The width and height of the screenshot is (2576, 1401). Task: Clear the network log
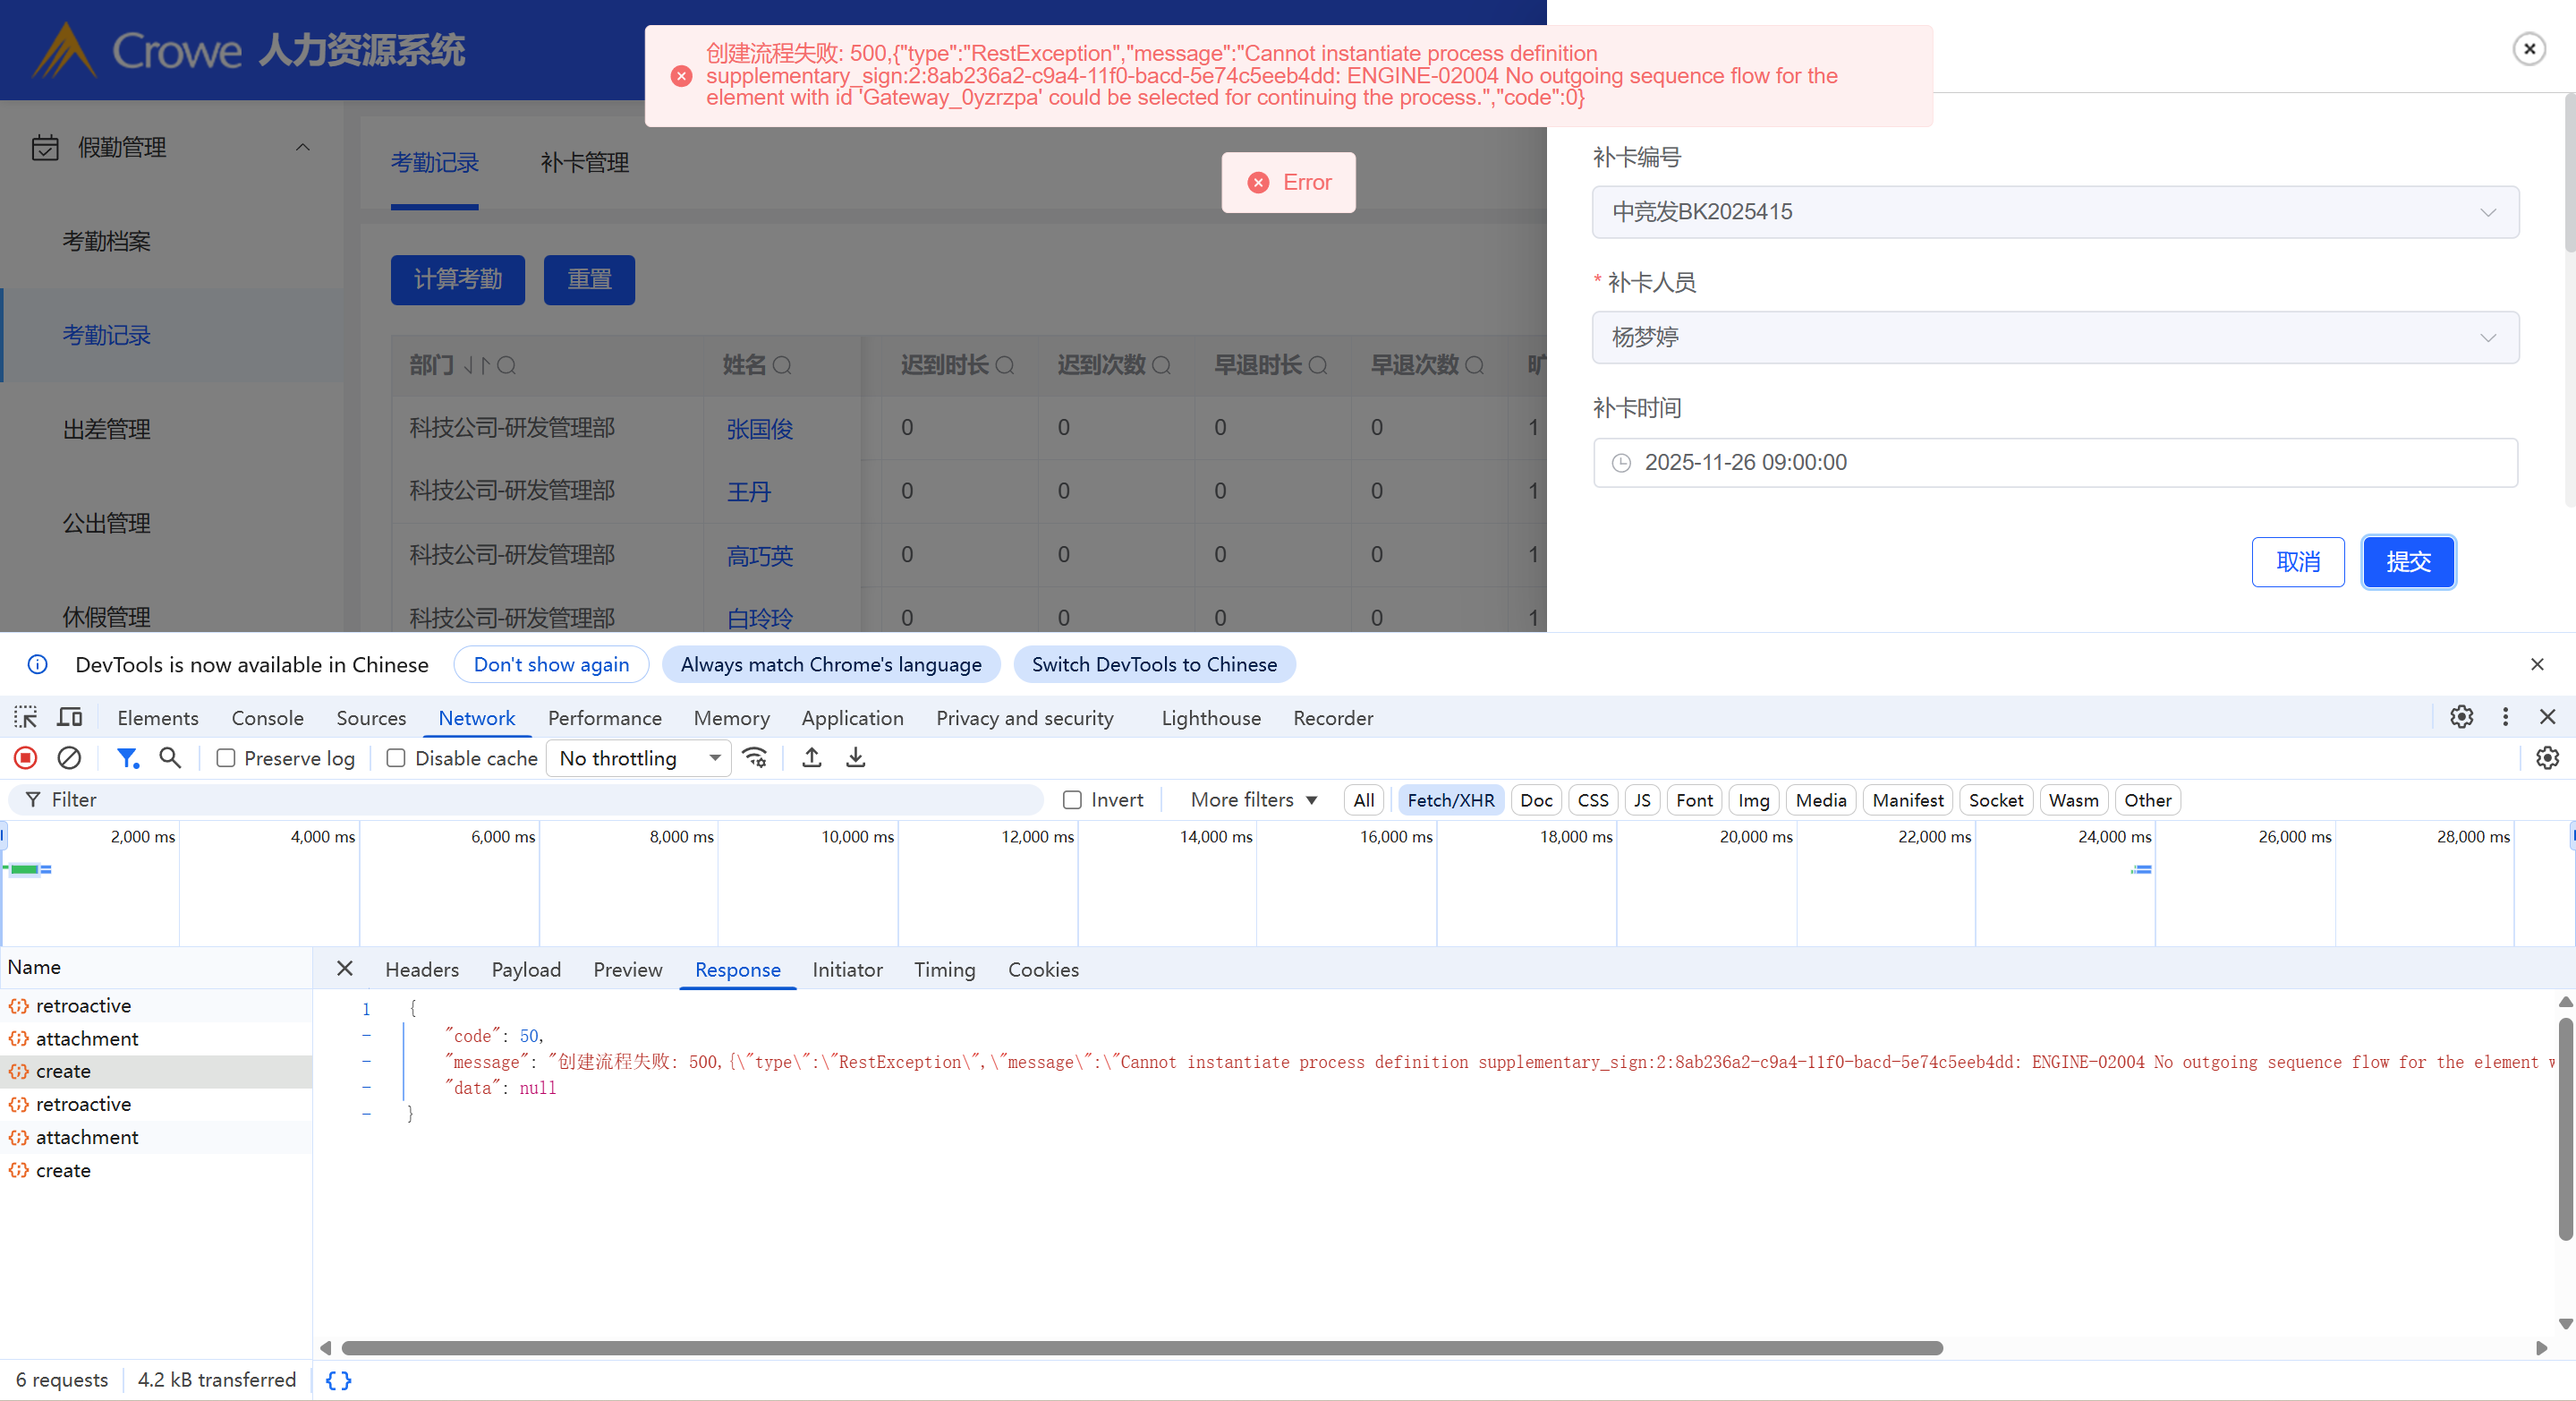[x=69, y=757]
